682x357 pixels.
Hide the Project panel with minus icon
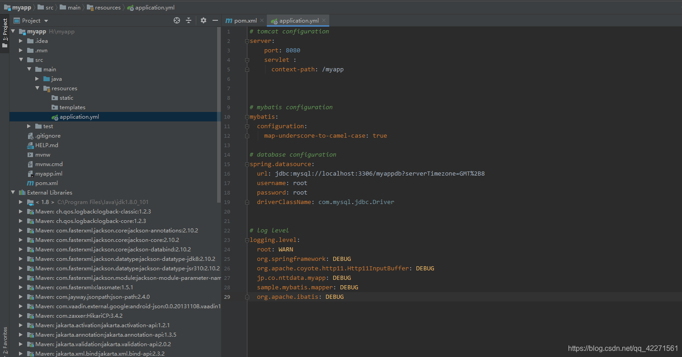point(215,20)
